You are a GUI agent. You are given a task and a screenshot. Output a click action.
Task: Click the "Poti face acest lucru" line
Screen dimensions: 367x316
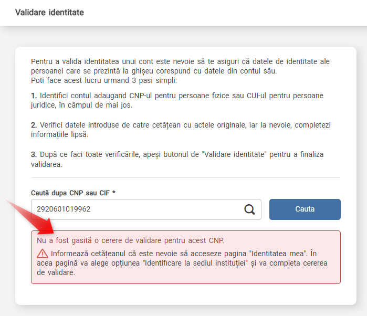click(104, 81)
